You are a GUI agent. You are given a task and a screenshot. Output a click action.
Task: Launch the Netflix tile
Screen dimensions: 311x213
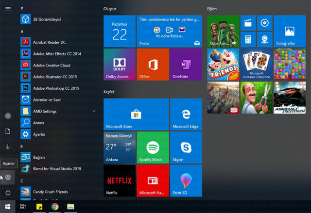tap(120, 180)
